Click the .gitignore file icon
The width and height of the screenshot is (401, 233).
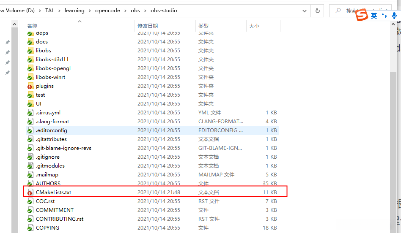click(x=30, y=157)
